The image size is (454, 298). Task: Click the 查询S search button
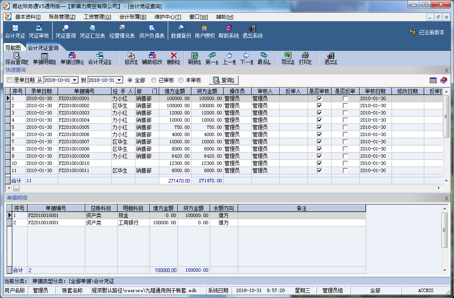point(223,80)
